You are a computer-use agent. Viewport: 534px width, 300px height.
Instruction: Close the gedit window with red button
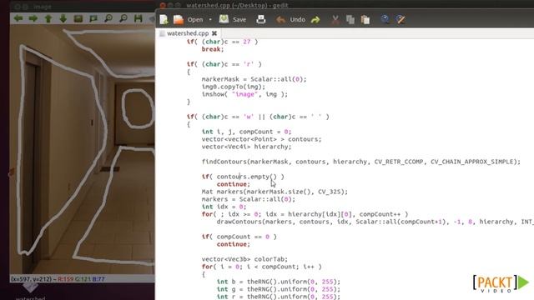pyautogui.click(x=163, y=6)
